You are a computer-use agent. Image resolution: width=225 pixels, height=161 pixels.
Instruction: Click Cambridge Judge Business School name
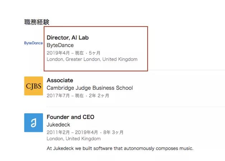(x=90, y=88)
